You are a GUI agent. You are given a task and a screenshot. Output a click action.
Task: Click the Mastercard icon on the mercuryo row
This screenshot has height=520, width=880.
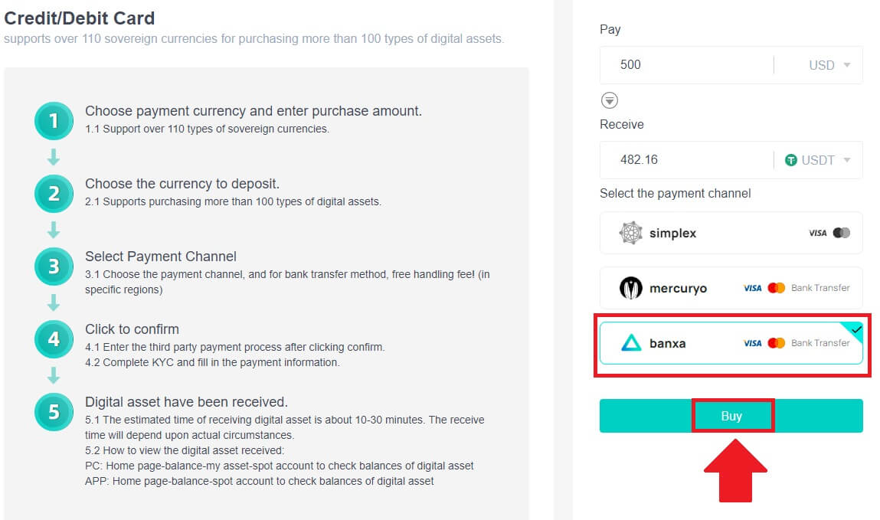pos(777,288)
